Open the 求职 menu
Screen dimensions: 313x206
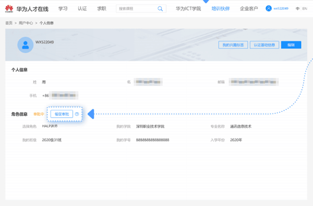(x=102, y=8)
